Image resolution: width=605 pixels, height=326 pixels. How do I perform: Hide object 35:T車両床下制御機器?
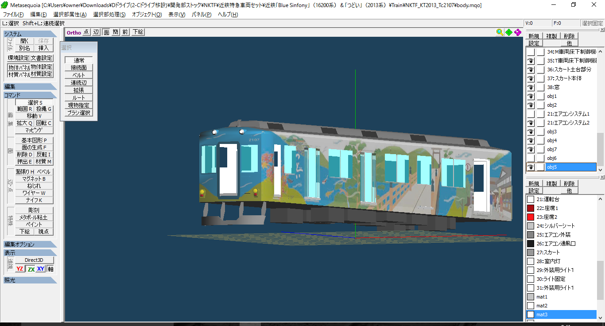click(531, 61)
